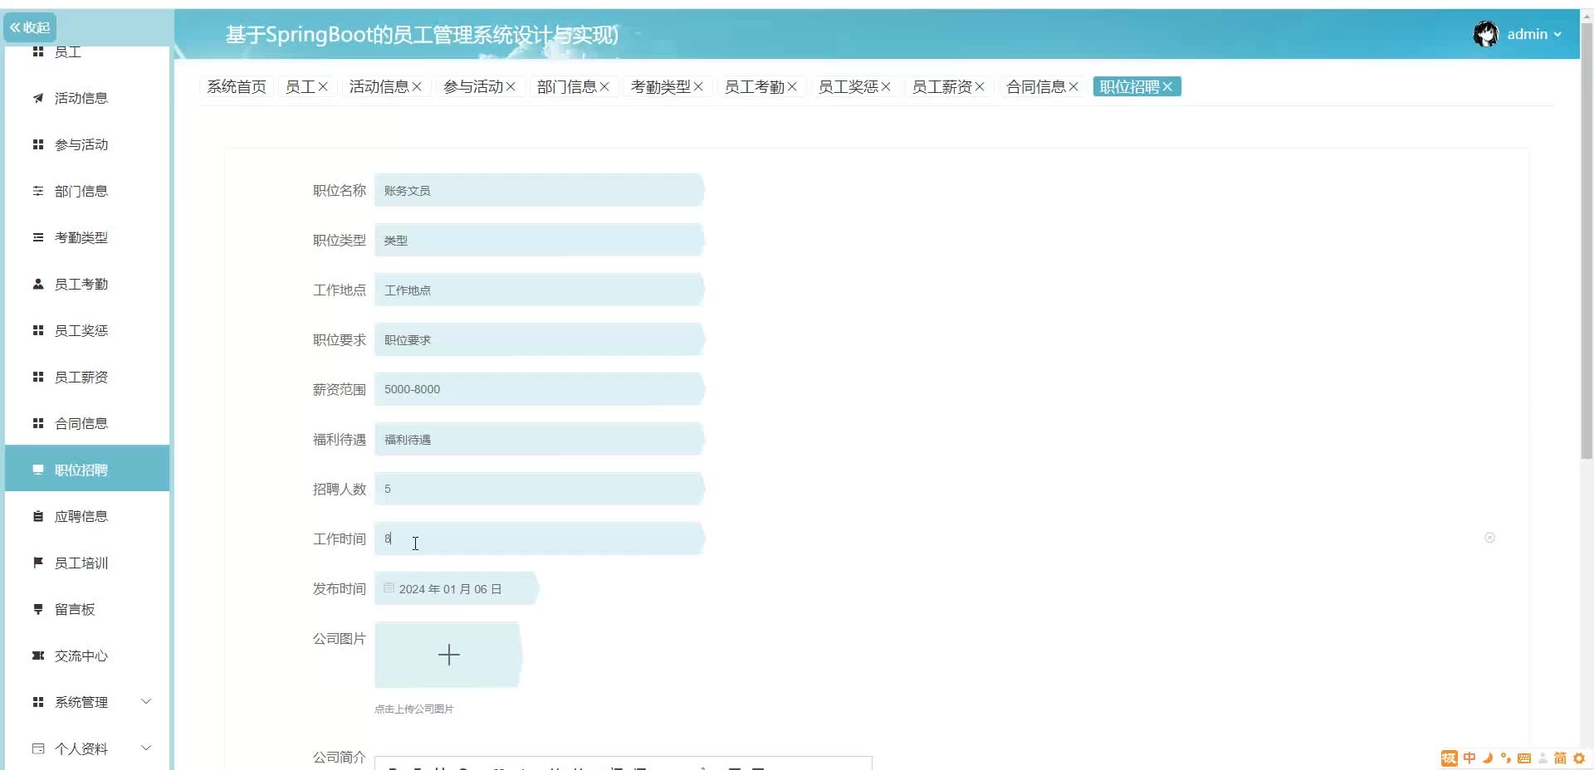1594x770 pixels.
Task: Expand the 系统管理 sidebar menu
Action: point(146,702)
